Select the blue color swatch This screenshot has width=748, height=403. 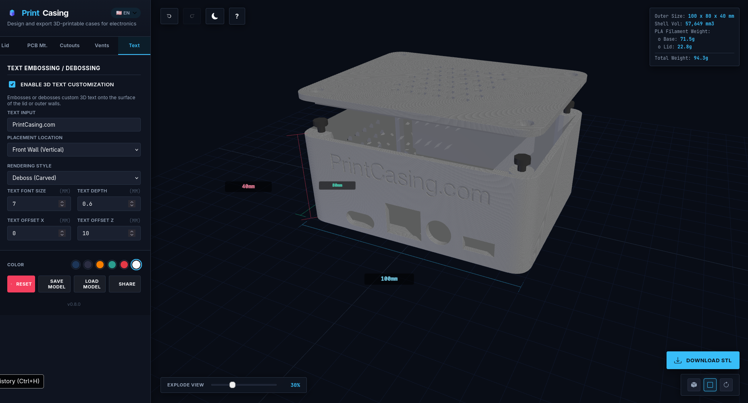tap(76, 265)
